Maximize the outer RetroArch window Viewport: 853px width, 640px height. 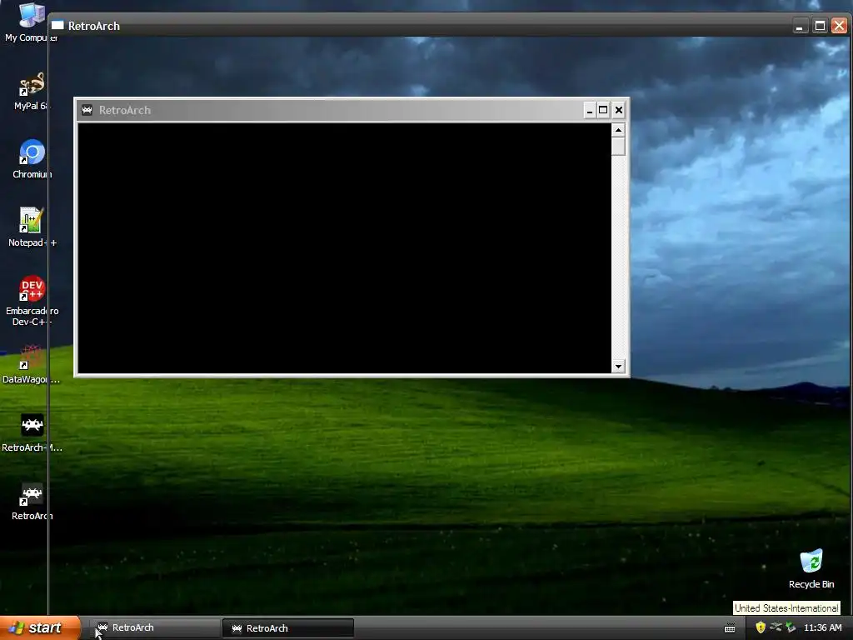pos(820,26)
